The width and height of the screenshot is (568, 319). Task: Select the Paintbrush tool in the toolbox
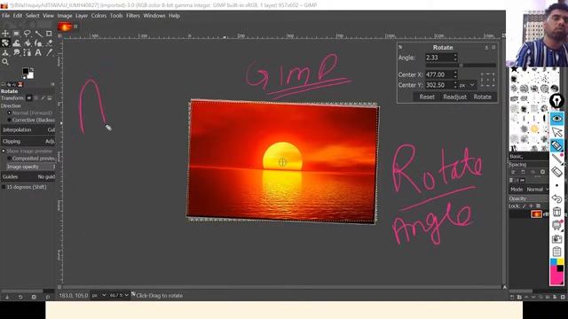click(38, 43)
